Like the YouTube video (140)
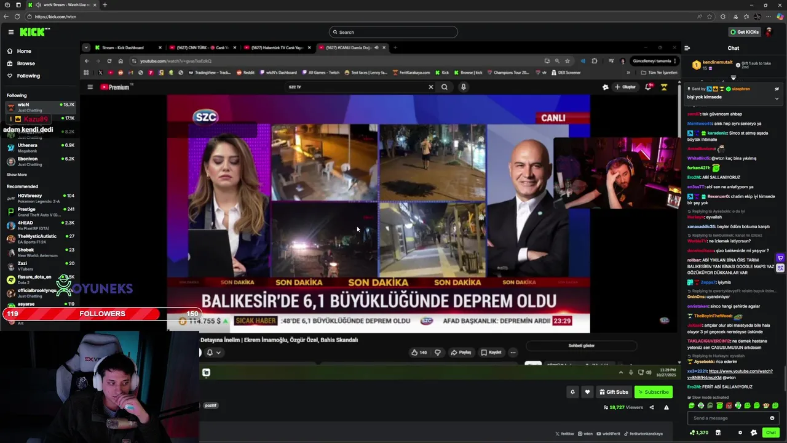The width and height of the screenshot is (787, 443). tap(419, 353)
